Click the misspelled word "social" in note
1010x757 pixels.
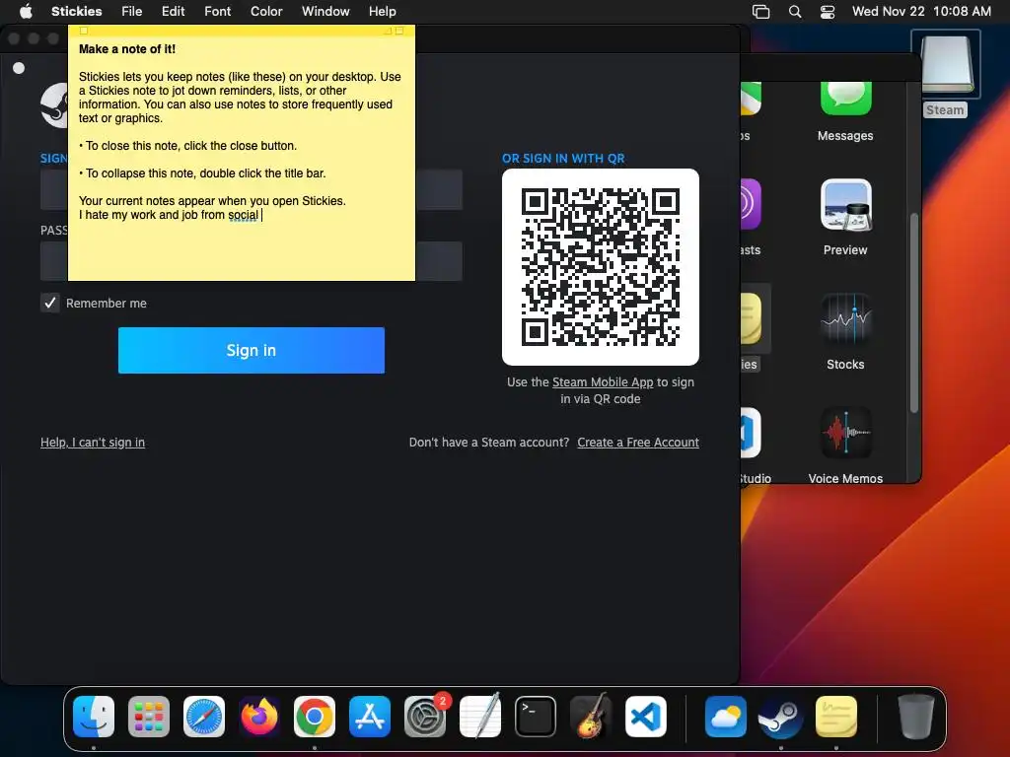tap(243, 215)
